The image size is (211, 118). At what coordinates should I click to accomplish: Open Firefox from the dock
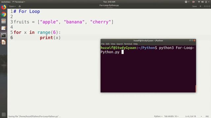click(x=4, y=7)
